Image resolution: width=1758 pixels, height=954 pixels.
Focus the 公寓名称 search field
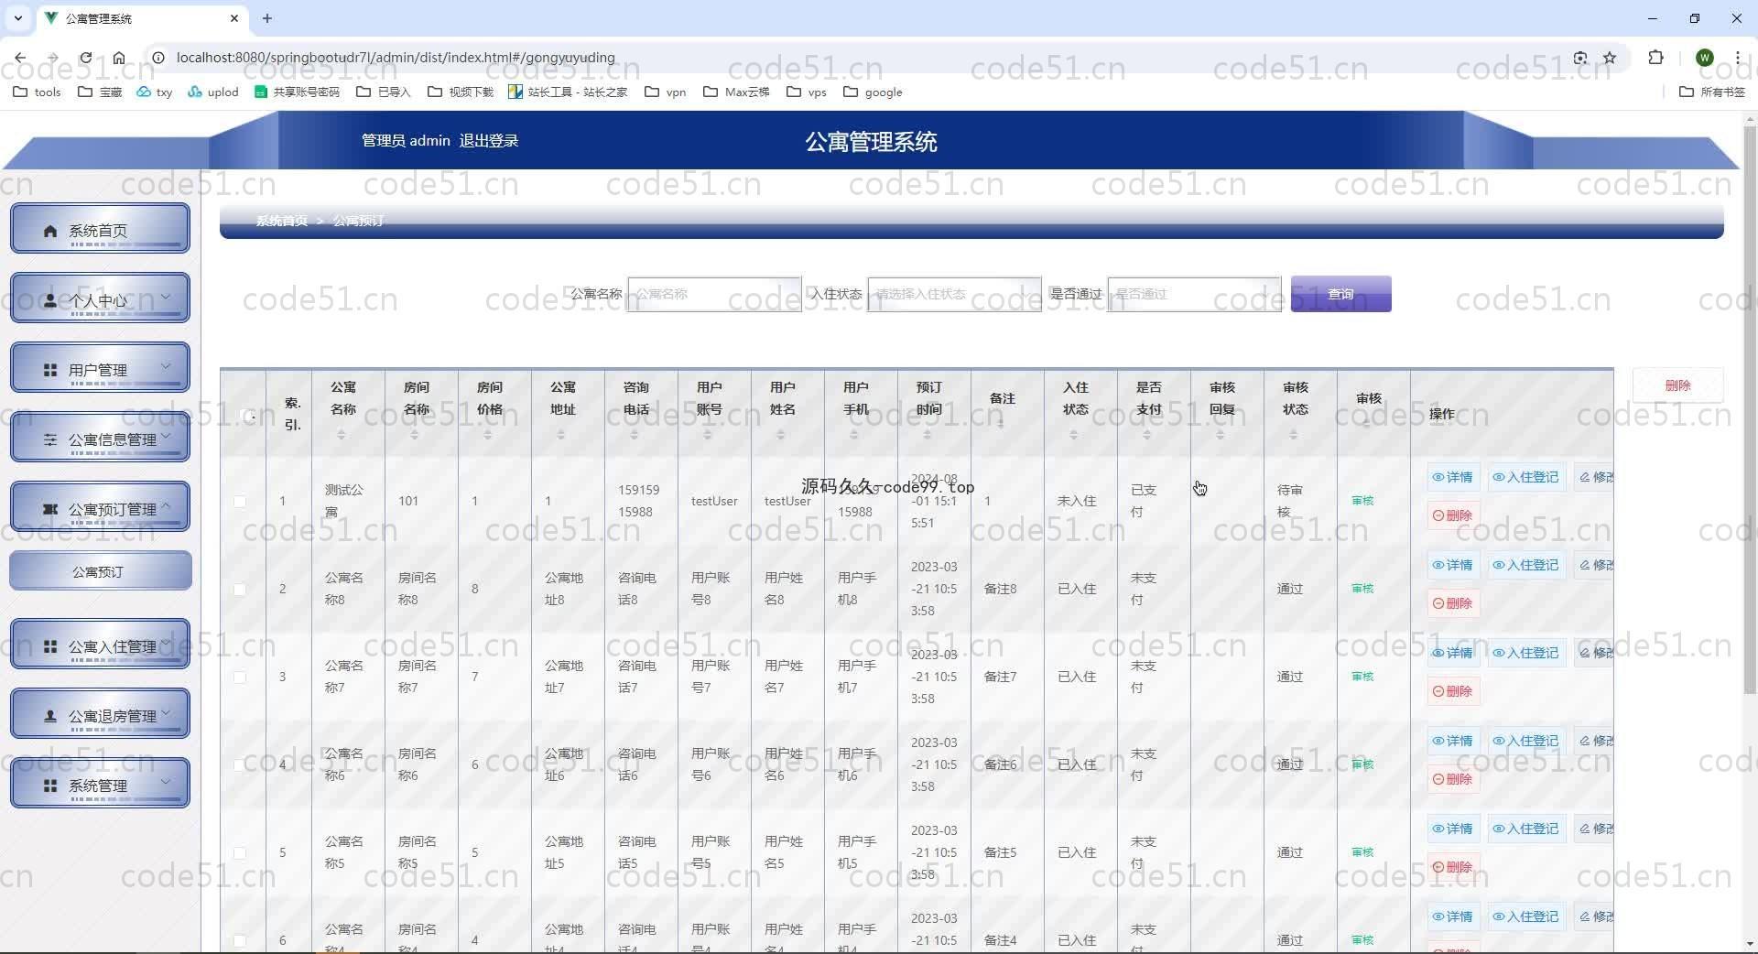point(714,294)
